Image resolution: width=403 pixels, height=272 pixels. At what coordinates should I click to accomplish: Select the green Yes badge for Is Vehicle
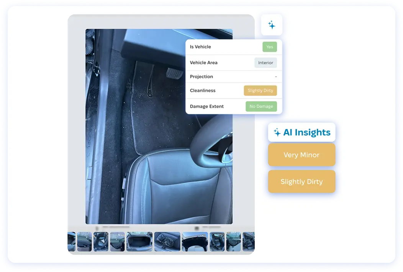269,47
